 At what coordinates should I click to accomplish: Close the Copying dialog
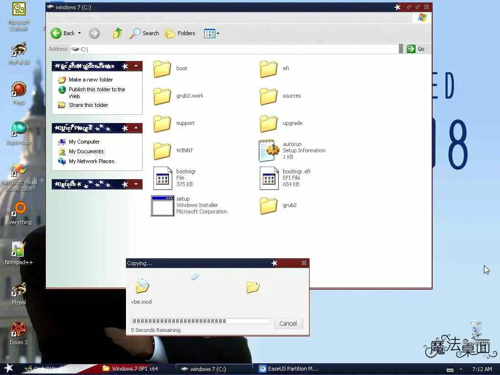(304, 263)
